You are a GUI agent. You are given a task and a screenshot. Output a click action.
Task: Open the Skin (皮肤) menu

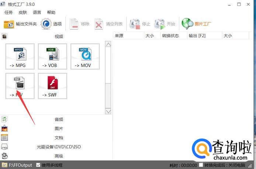(23, 13)
